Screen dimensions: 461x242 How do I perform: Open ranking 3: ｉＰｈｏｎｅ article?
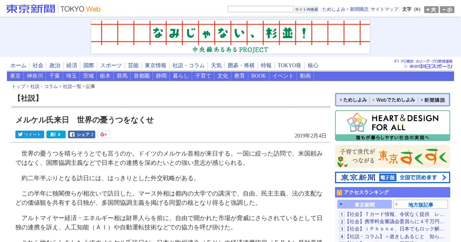click(395, 229)
